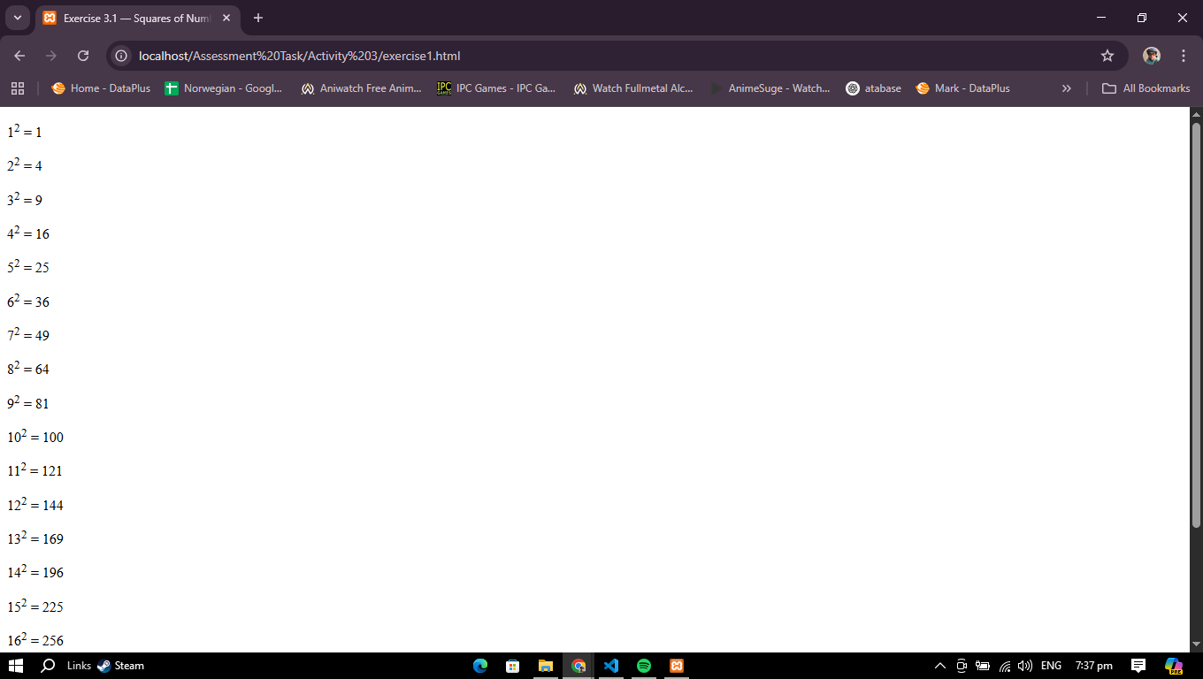The height and width of the screenshot is (679, 1203).
Task: Open the Chrome three-dot menu
Action: click(1184, 56)
